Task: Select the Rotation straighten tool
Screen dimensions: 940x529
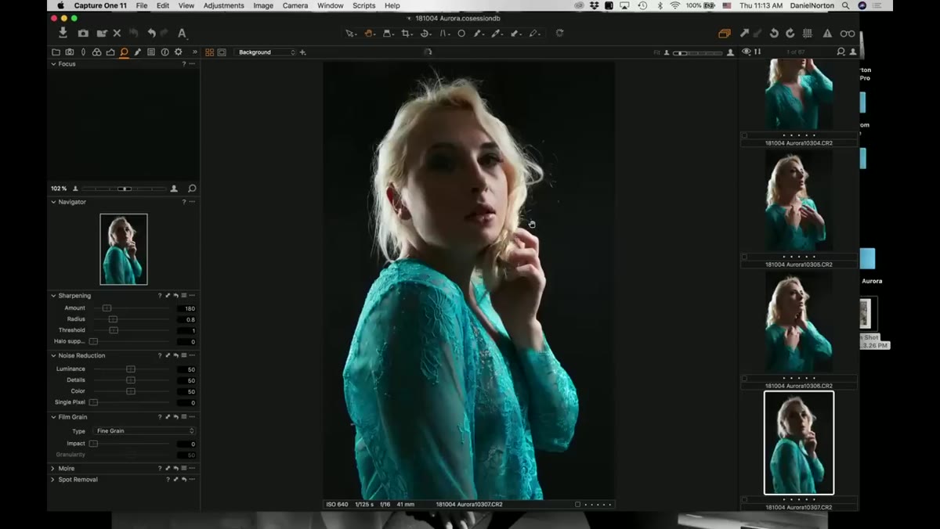Action: (425, 33)
